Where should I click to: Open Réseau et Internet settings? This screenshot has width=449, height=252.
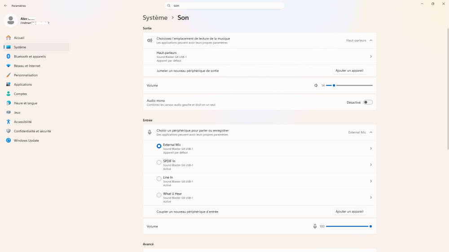36,66
